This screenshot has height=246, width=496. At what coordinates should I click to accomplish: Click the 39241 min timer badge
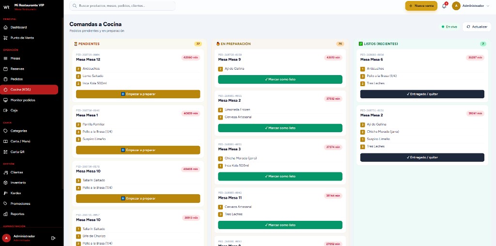coord(475,113)
